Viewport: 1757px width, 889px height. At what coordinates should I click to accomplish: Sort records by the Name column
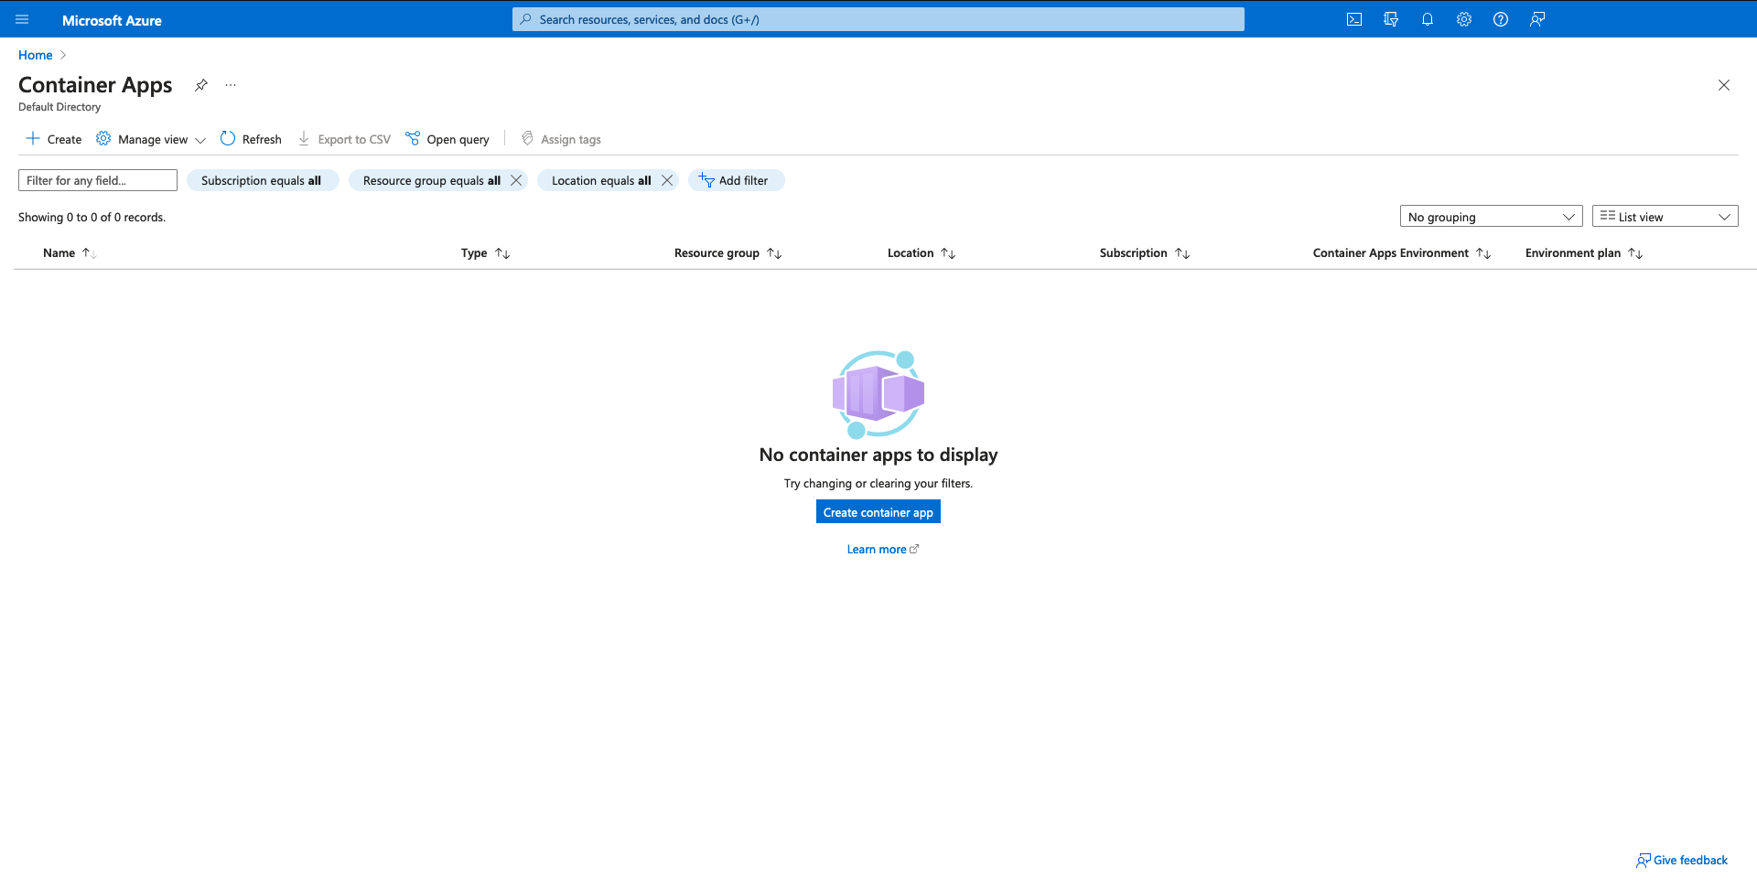tap(59, 252)
